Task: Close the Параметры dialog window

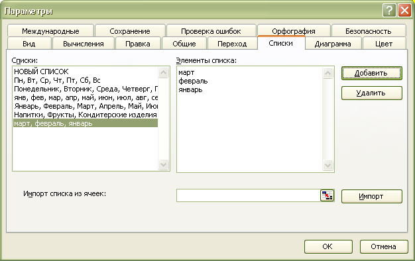Action: (404, 11)
